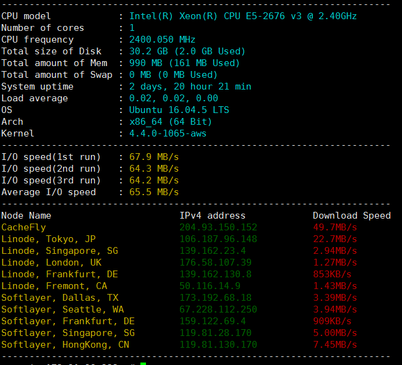Click the Softlayer Dallas IP 173.192.68.18
The height and width of the screenshot is (365, 402).
pos(215,298)
